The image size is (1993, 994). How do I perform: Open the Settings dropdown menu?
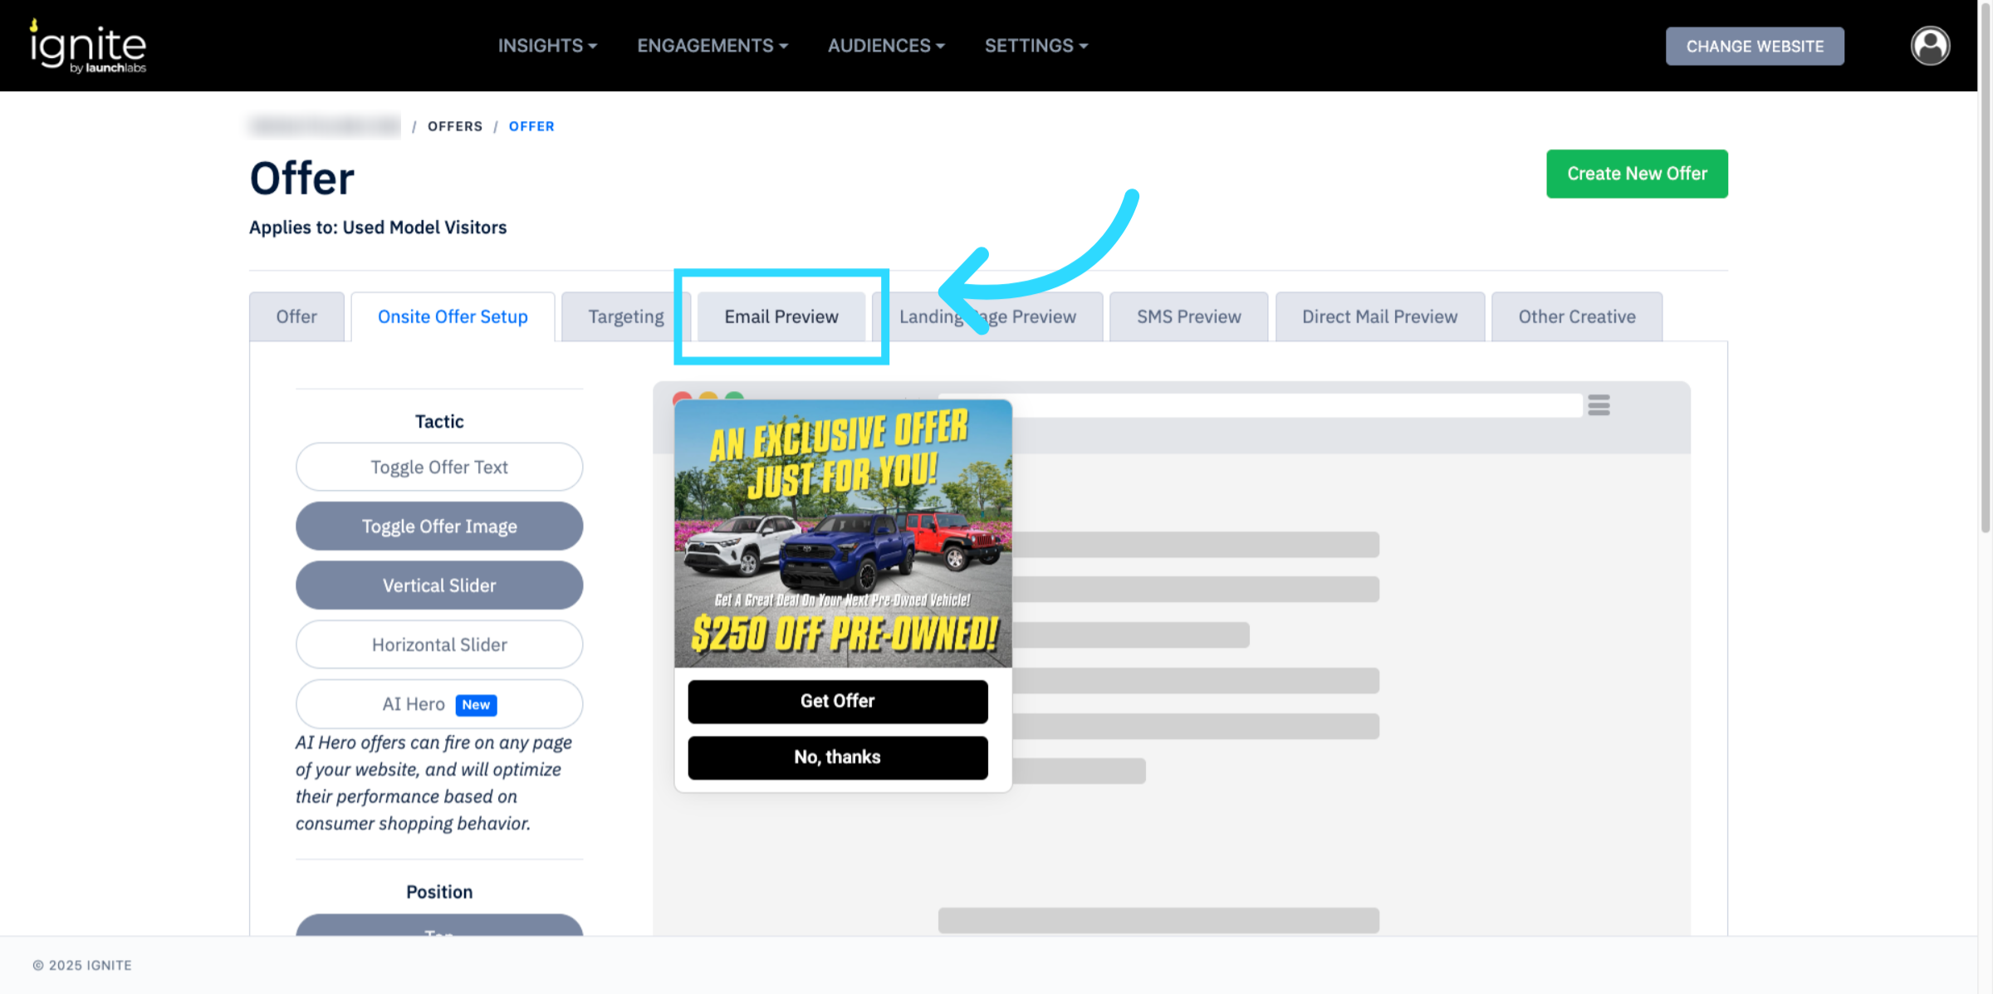(1036, 46)
